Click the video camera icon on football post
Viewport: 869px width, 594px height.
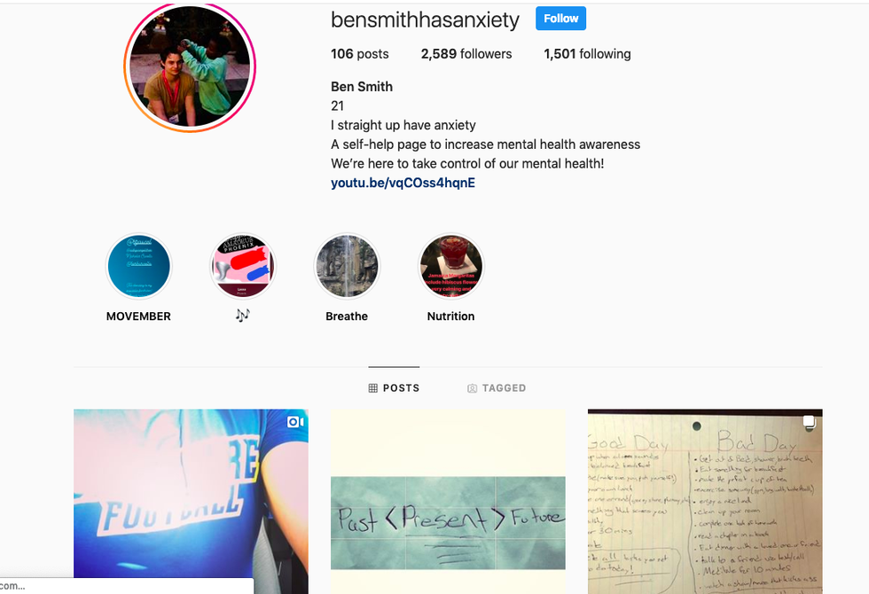click(295, 422)
